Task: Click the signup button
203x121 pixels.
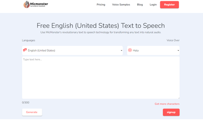Action: (x=171, y=112)
